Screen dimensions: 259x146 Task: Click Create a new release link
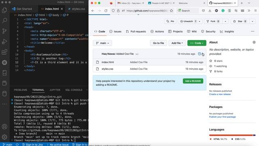[x=220, y=94]
